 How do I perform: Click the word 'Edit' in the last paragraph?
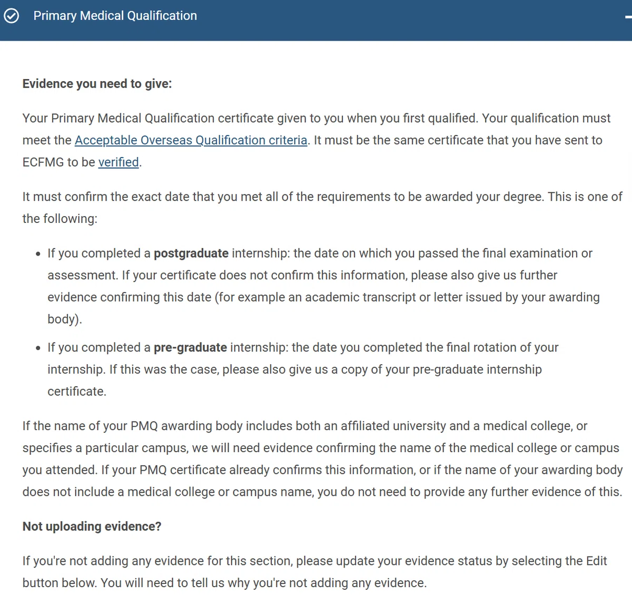(x=597, y=561)
